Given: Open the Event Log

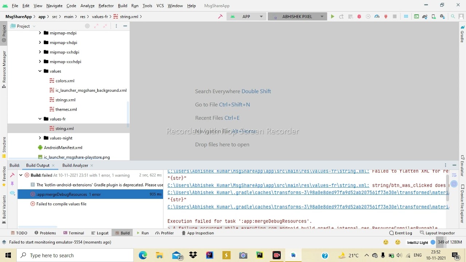Looking at the screenshot, I should point(400,233).
